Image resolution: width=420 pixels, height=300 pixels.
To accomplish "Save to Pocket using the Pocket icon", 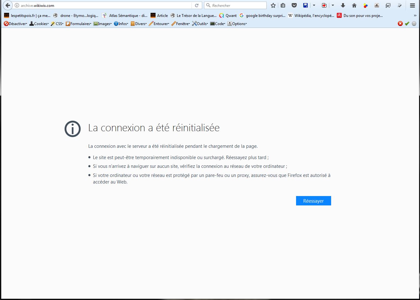I will 294,5.
